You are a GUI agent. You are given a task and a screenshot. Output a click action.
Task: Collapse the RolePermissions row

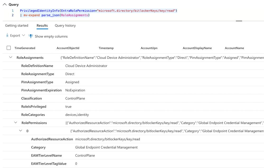click(16, 123)
